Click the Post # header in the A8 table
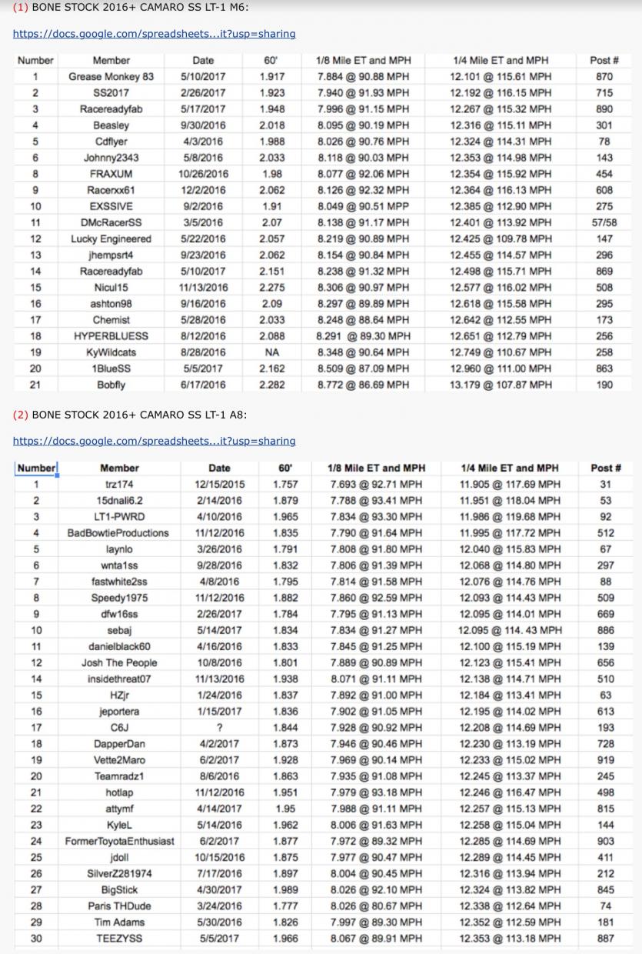 coord(605,468)
